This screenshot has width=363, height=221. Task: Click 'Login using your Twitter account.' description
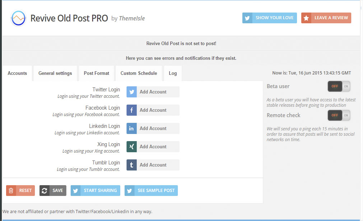pos(89,96)
